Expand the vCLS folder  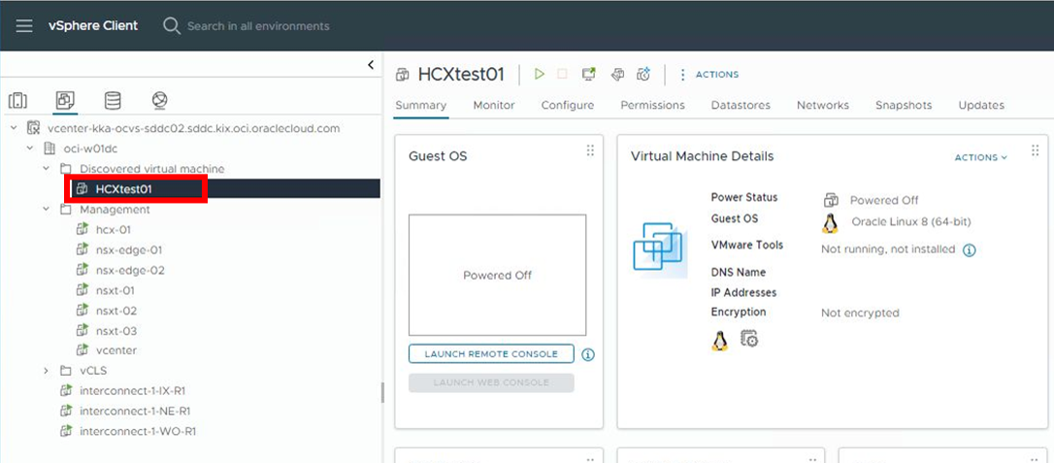[x=46, y=370]
